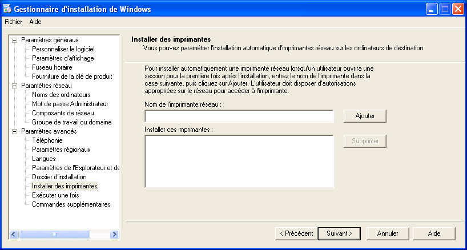Screen dimensions: 467x250
Task: Click the Paramètres réseau label
Action: [46, 86]
